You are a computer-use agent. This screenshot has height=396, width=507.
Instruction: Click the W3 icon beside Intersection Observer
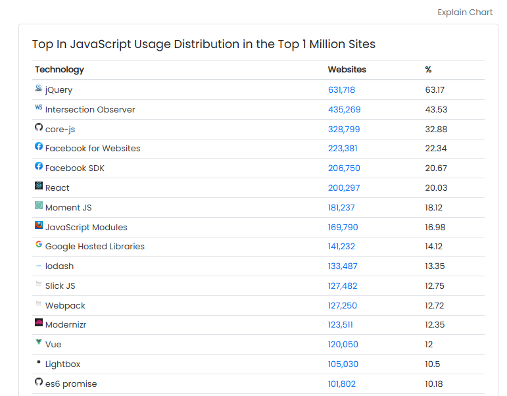point(39,107)
